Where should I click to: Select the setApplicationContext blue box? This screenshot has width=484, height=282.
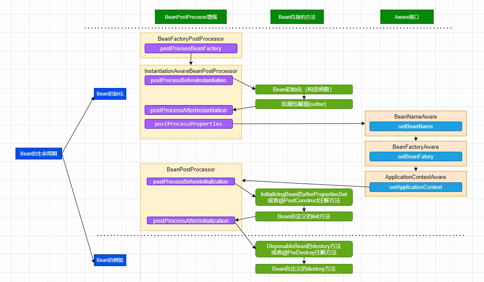(x=416, y=187)
